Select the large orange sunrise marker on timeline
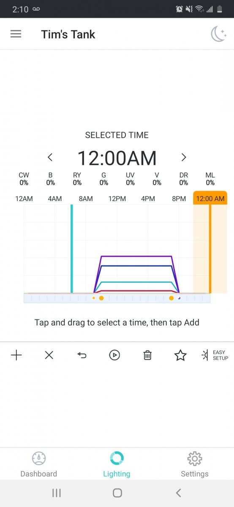 click(101, 298)
